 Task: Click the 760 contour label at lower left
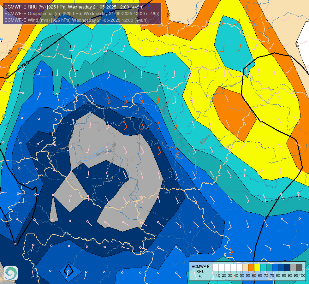(7, 223)
